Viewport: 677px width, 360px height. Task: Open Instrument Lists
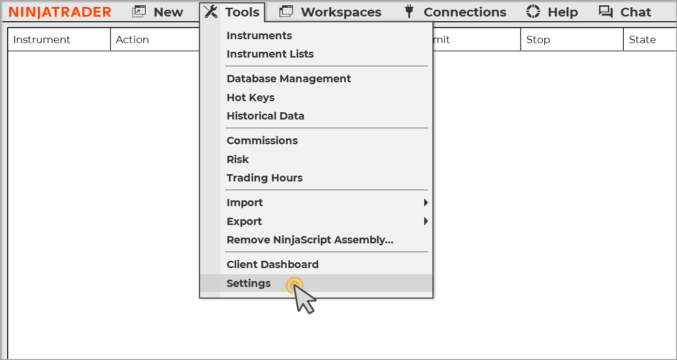tap(270, 54)
